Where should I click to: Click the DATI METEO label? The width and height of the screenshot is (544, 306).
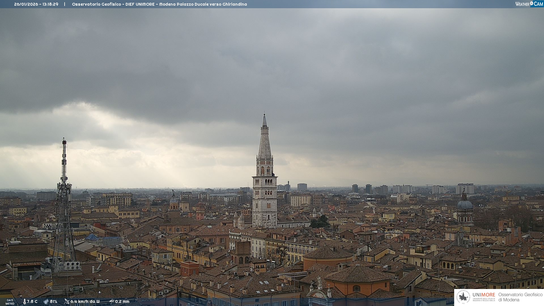pos(10,302)
